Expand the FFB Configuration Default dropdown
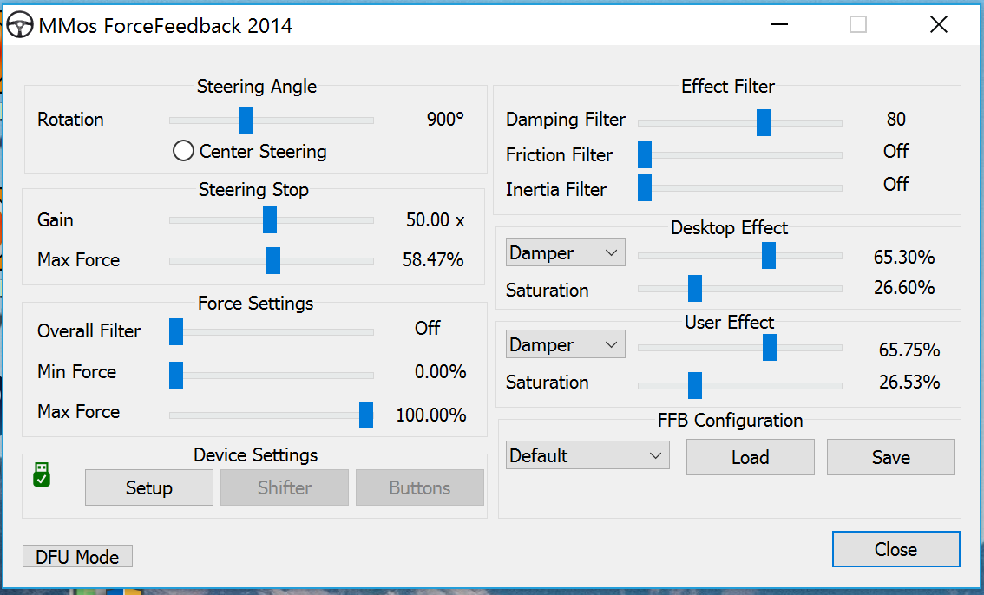Screen dimensions: 984x595 tap(587, 455)
